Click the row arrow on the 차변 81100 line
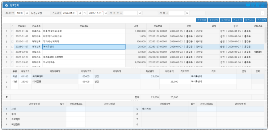Viewport: 269px width, 131px height. [x=7, y=76]
